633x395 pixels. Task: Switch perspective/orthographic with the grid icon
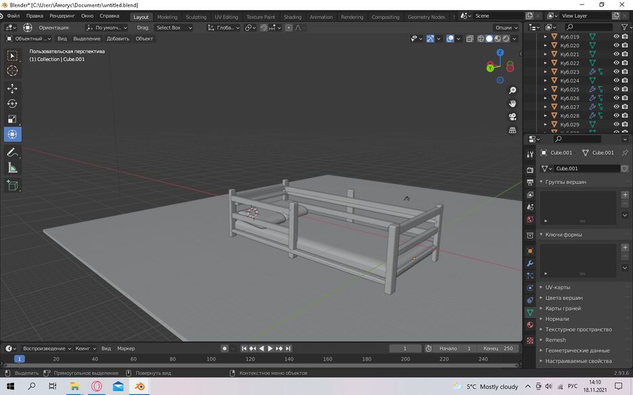512,131
